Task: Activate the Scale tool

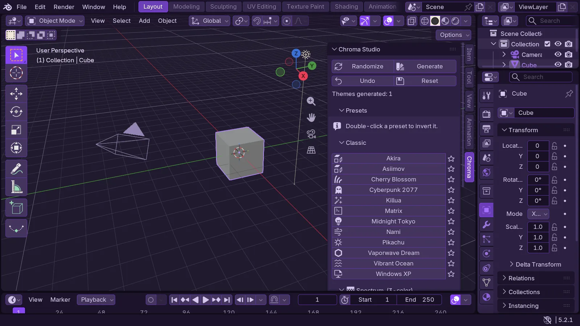Action: coord(16,130)
